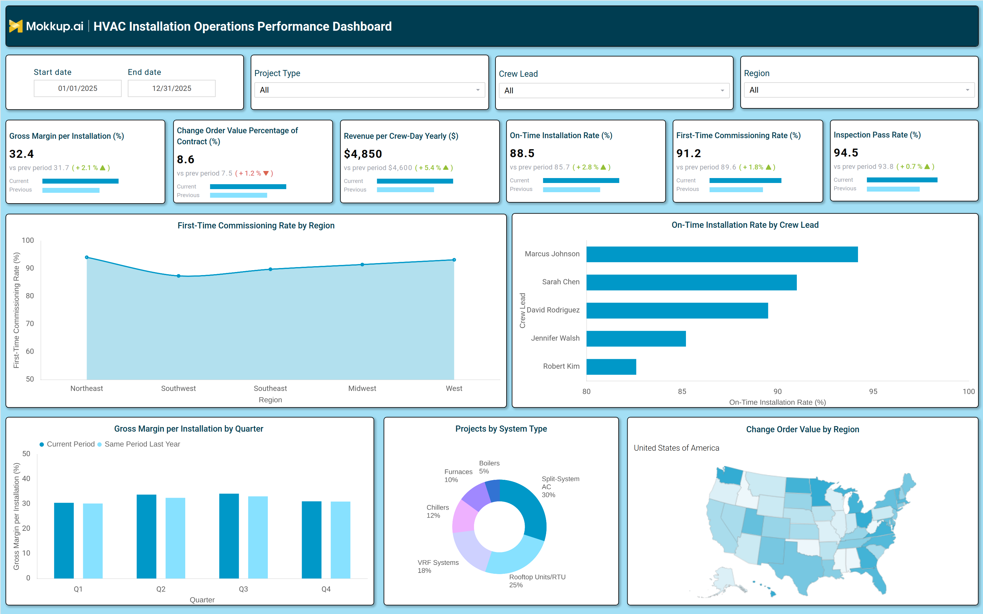Click the Q4 Same Period Last Year bar

click(x=340, y=540)
